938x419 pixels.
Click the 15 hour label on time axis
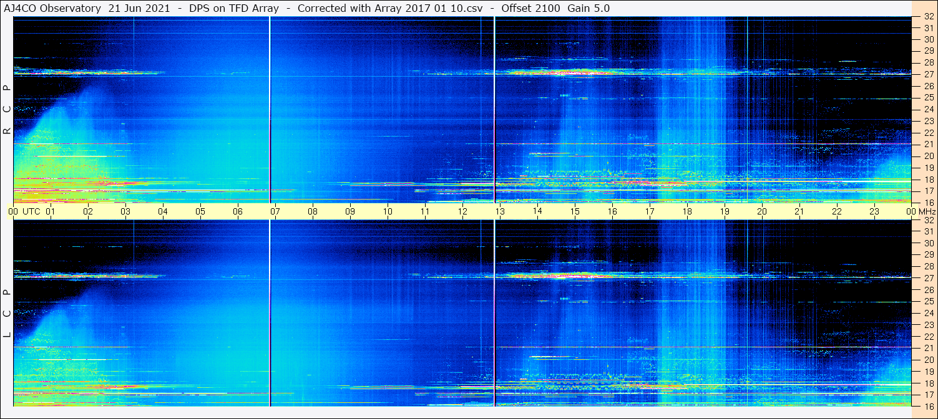pos(575,211)
